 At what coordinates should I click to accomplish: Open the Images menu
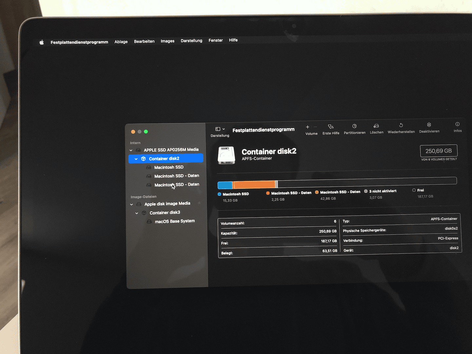point(167,41)
